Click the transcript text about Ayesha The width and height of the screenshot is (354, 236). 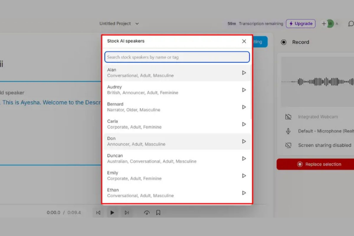pos(51,102)
